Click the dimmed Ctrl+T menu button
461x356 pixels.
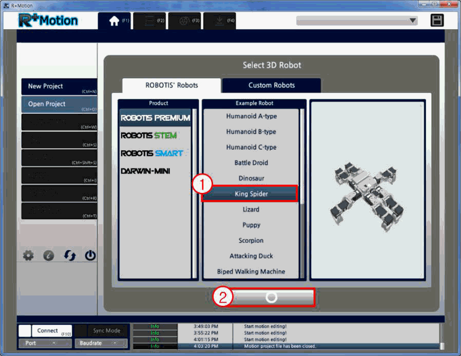(59, 211)
